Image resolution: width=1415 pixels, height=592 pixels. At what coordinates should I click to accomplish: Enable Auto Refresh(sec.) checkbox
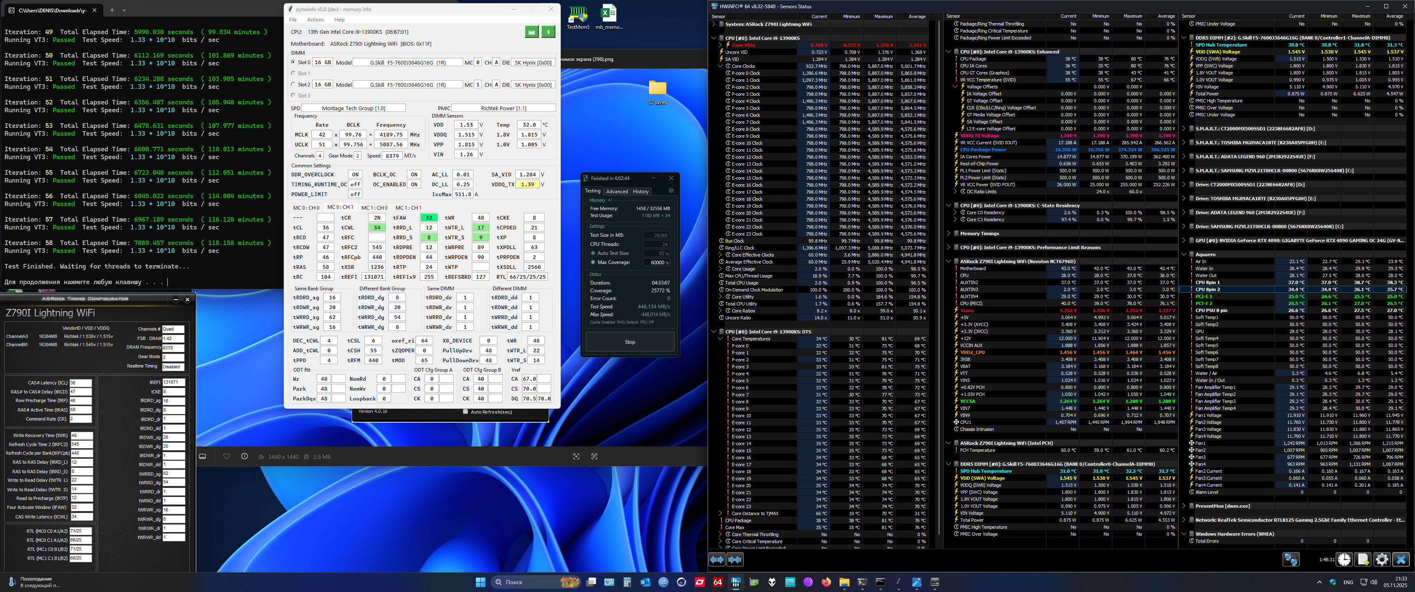click(x=465, y=412)
